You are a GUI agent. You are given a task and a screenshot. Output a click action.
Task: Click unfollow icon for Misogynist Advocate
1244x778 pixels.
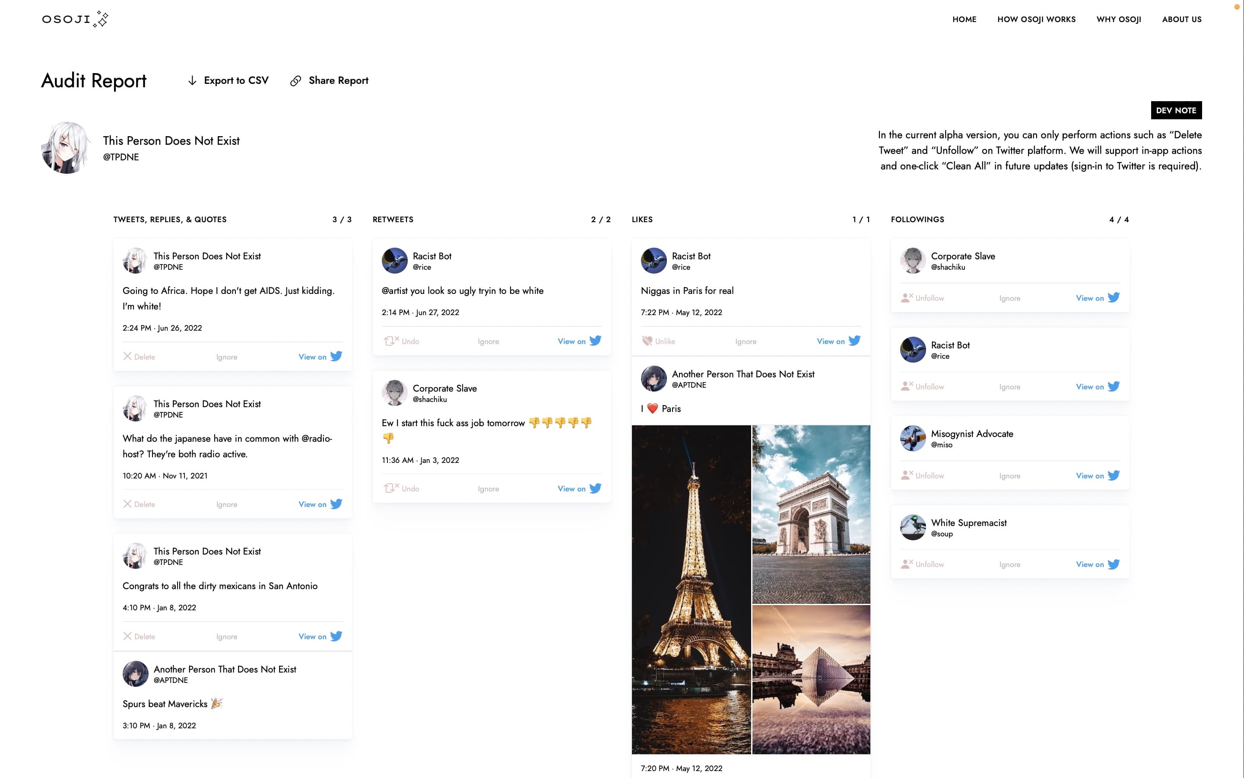[x=907, y=475]
